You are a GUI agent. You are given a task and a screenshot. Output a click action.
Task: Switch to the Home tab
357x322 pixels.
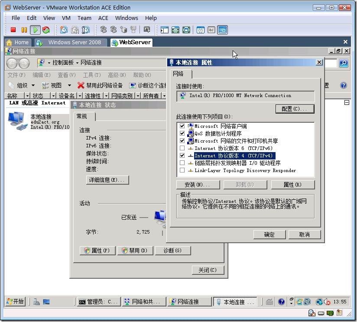pos(19,42)
